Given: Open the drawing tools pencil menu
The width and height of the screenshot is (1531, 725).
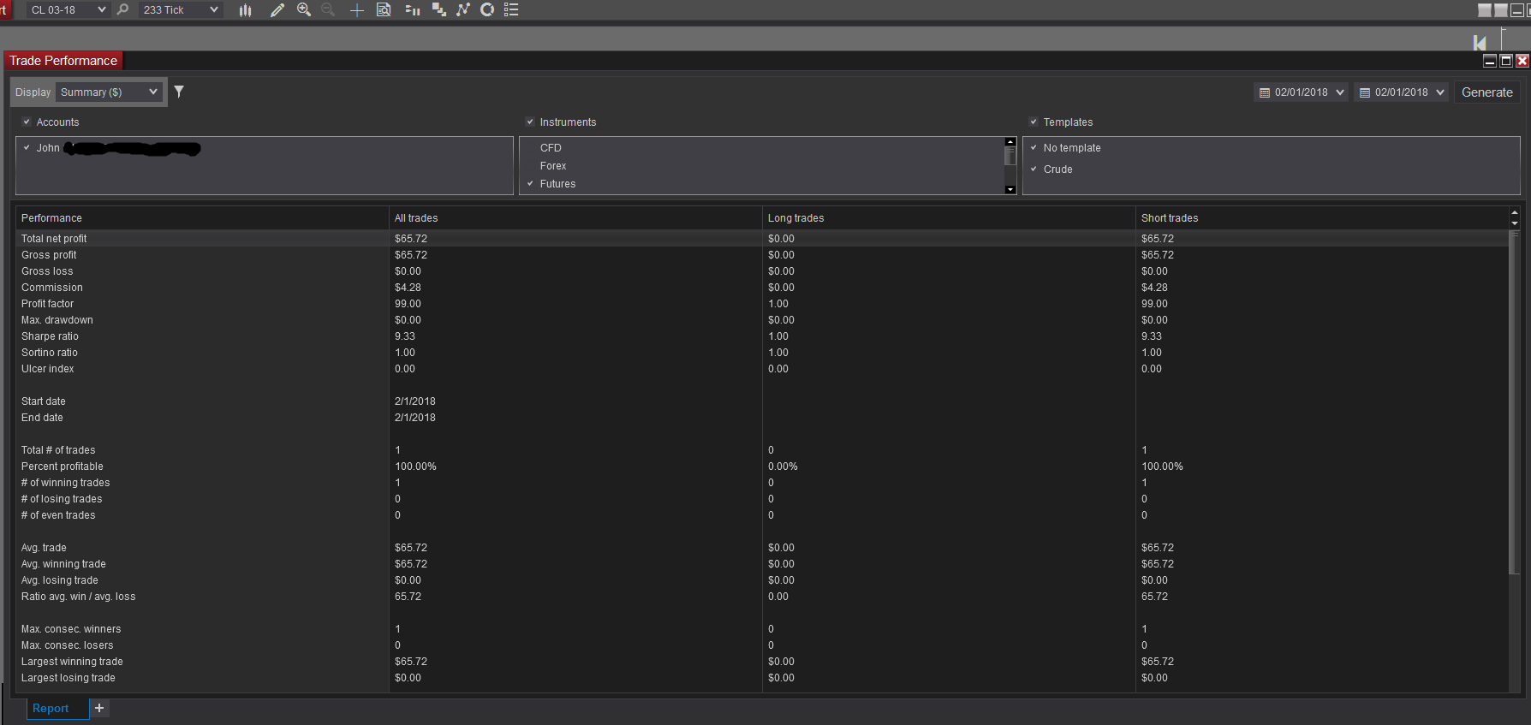Looking at the screenshot, I should tap(277, 9).
